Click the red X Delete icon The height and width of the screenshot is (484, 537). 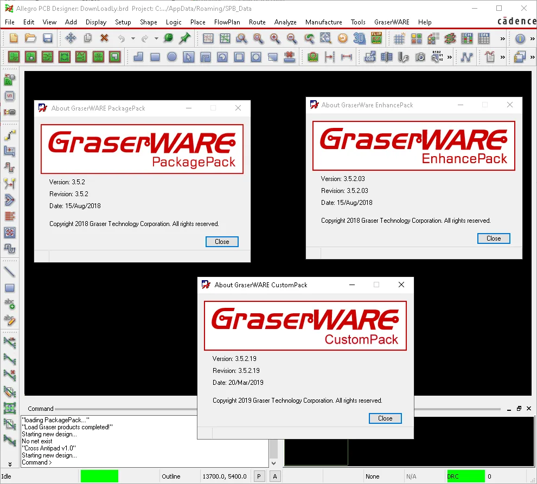point(104,38)
